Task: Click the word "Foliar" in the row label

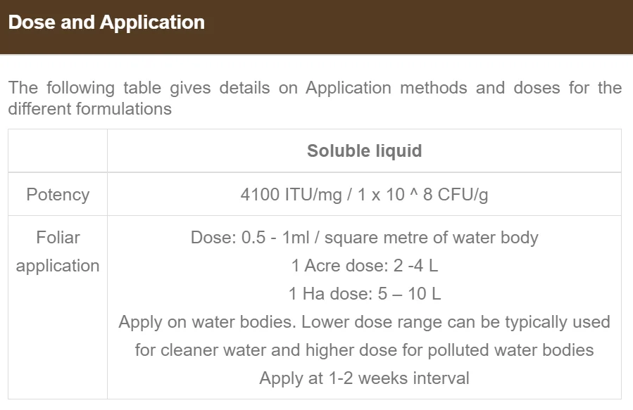Action: 58,238
